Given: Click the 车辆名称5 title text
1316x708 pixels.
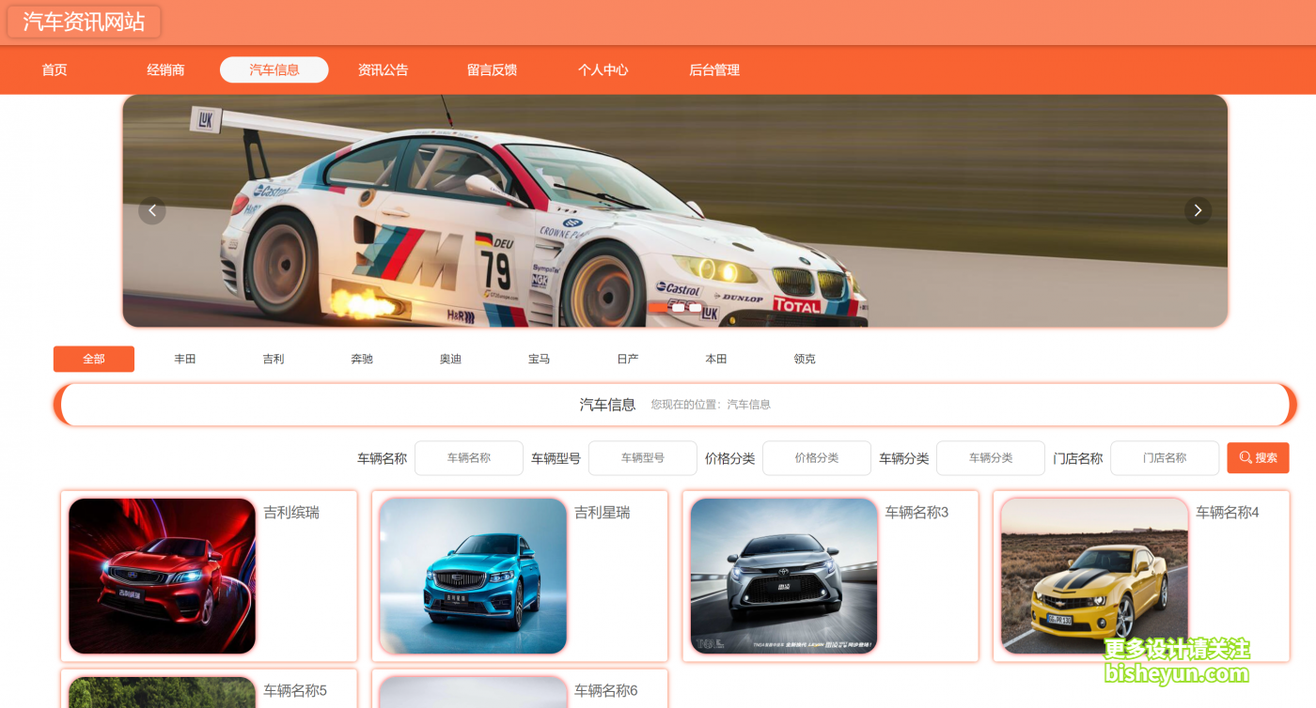Looking at the screenshot, I should (x=295, y=691).
